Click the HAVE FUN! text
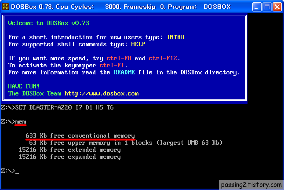Image resolution: width=284 pixels, height=190 pixels. point(24,86)
